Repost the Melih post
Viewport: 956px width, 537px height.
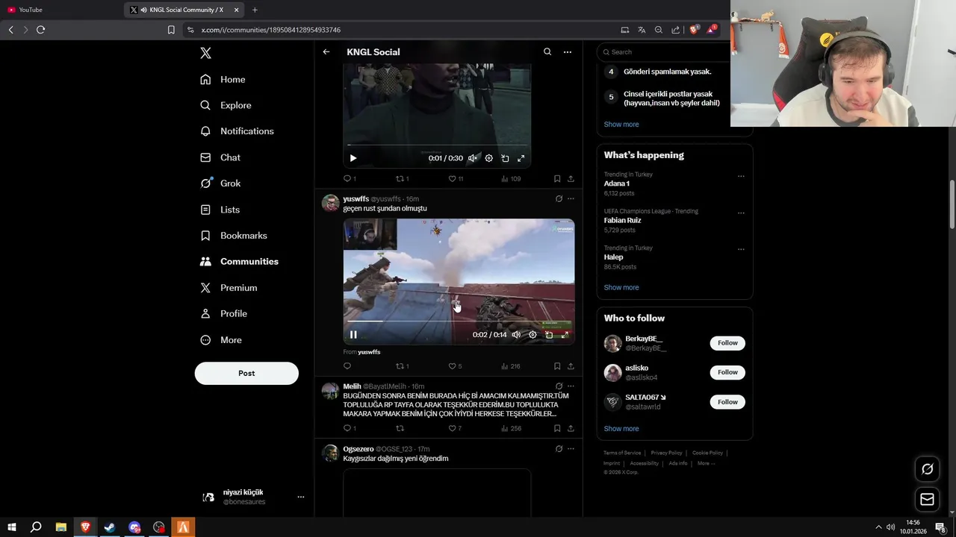400,428
